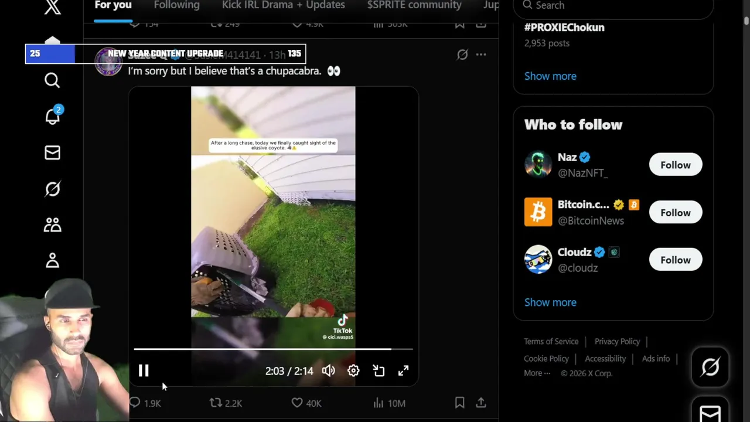Bookmark the chupacabra post
The width and height of the screenshot is (750, 422).
pyautogui.click(x=460, y=403)
